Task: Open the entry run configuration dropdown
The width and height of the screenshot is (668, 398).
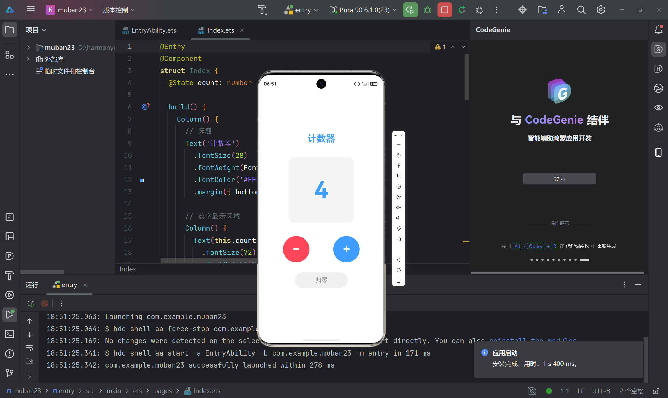Action: point(301,10)
